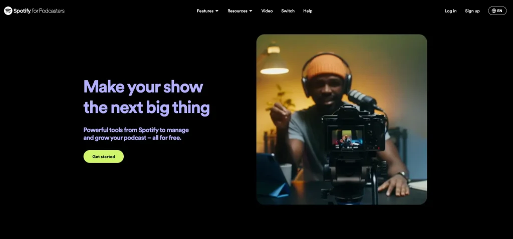
Task: Open the EN language selector
Action: tap(500, 11)
